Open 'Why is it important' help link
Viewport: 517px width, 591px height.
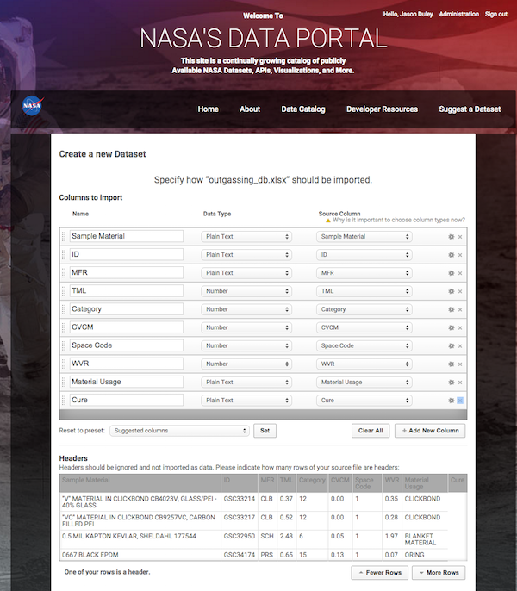coord(399,220)
